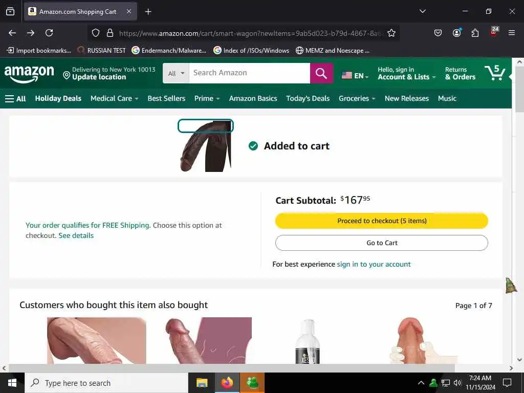The height and width of the screenshot is (393, 524).
Task: Show hidden system tray icons
Action: (x=421, y=383)
